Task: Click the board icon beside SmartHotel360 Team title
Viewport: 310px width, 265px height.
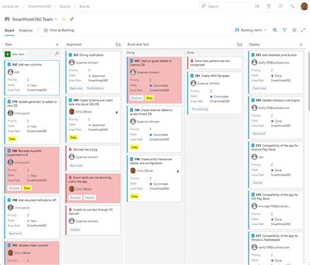Action: click(x=7, y=19)
